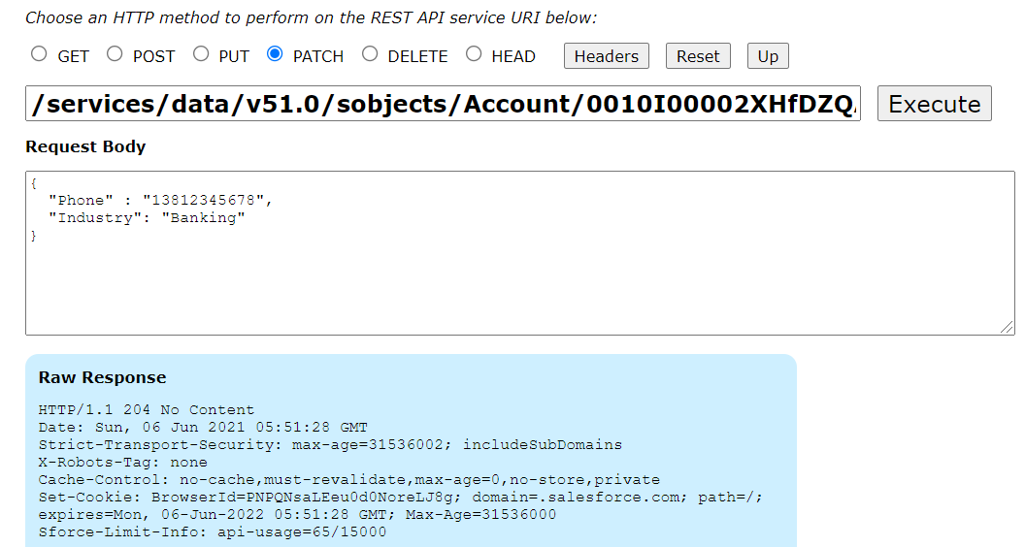The height and width of the screenshot is (547, 1025).
Task: Choose the PUT method option
Action: pyautogui.click(x=201, y=54)
